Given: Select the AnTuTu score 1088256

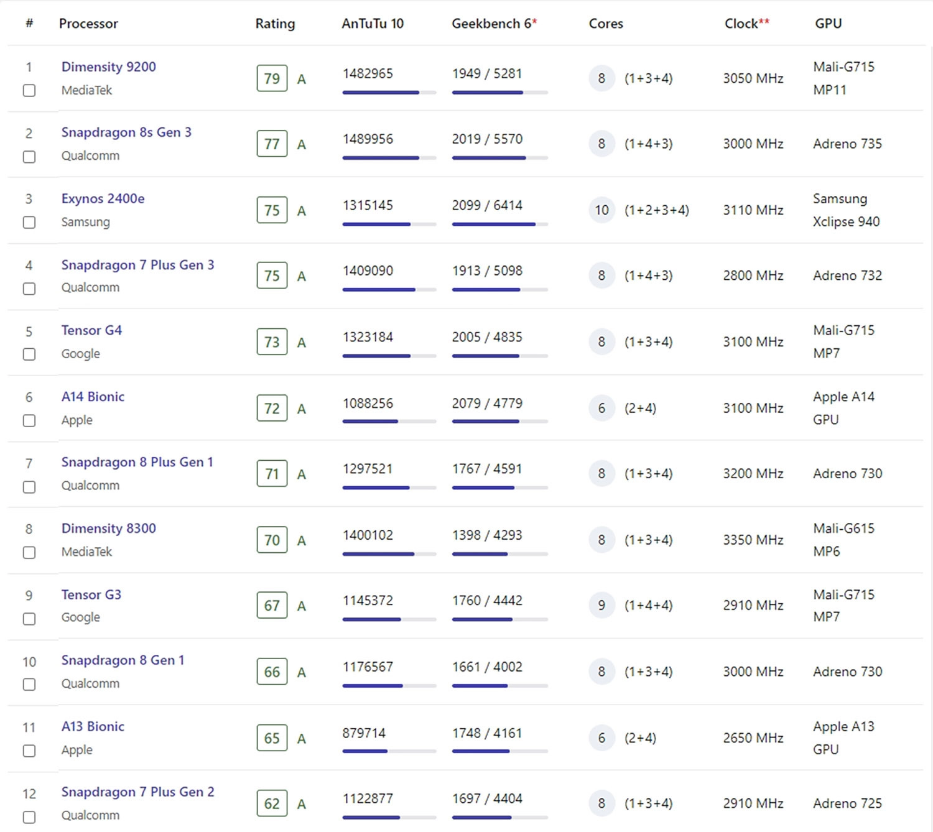Looking at the screenshot, I should tap(368, 404).
